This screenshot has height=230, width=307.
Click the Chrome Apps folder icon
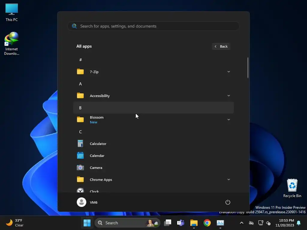click(80, 180)
